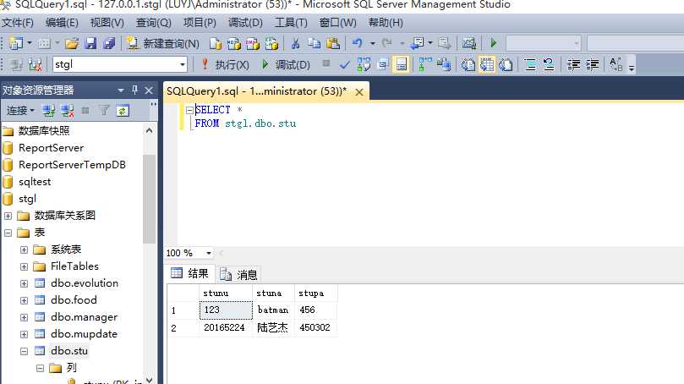
Task: Click Object Explorer filter funnel icon
Action: (104, 111)
